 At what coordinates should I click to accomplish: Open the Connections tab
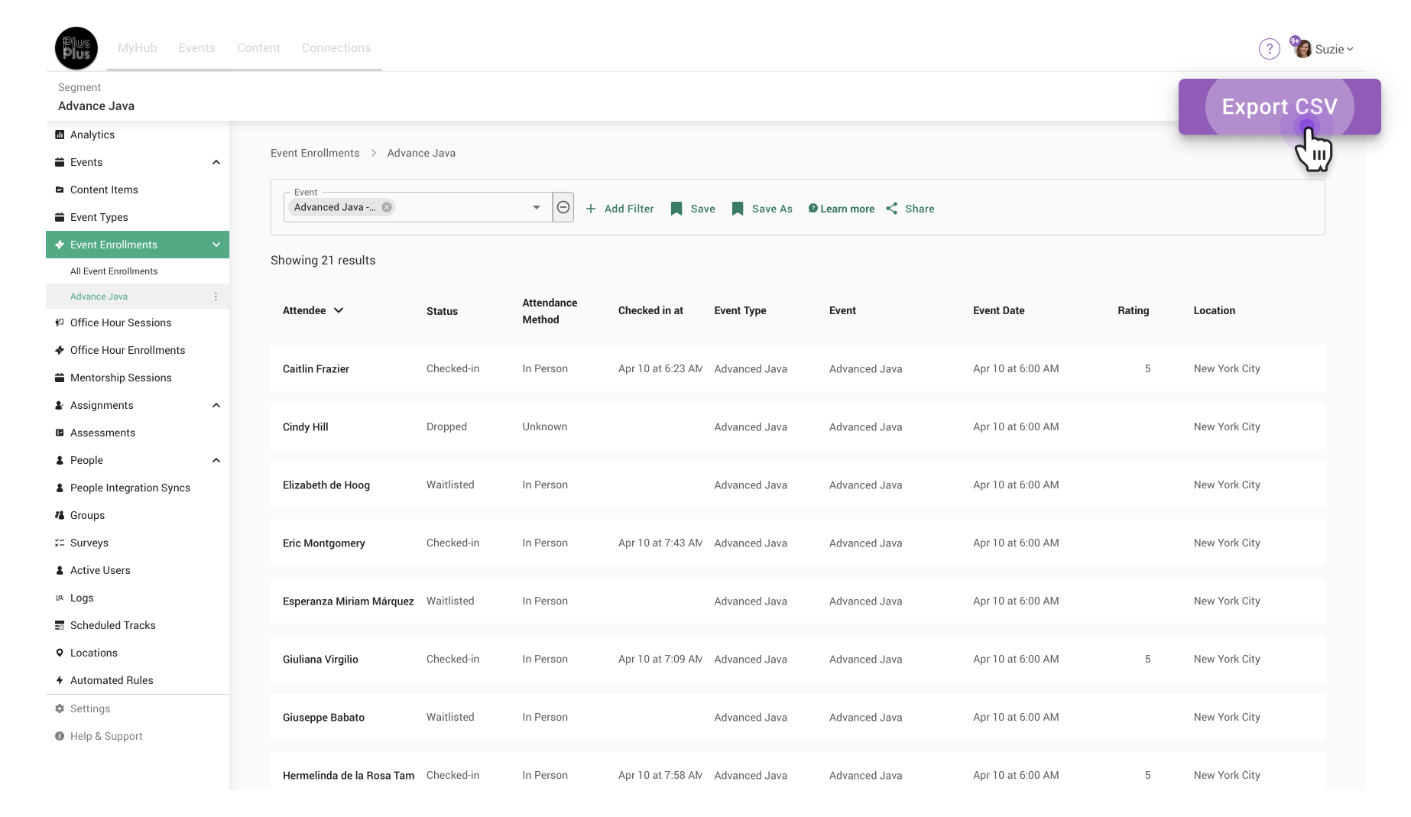[x=336, y=47]
